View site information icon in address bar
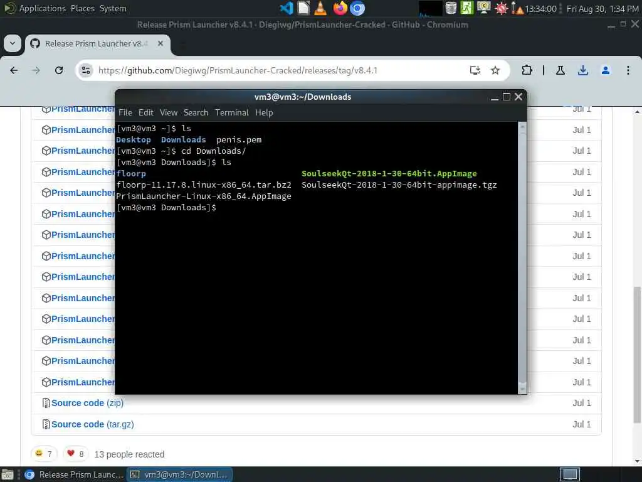The image size is (642, 482). [x=85, y=70]
